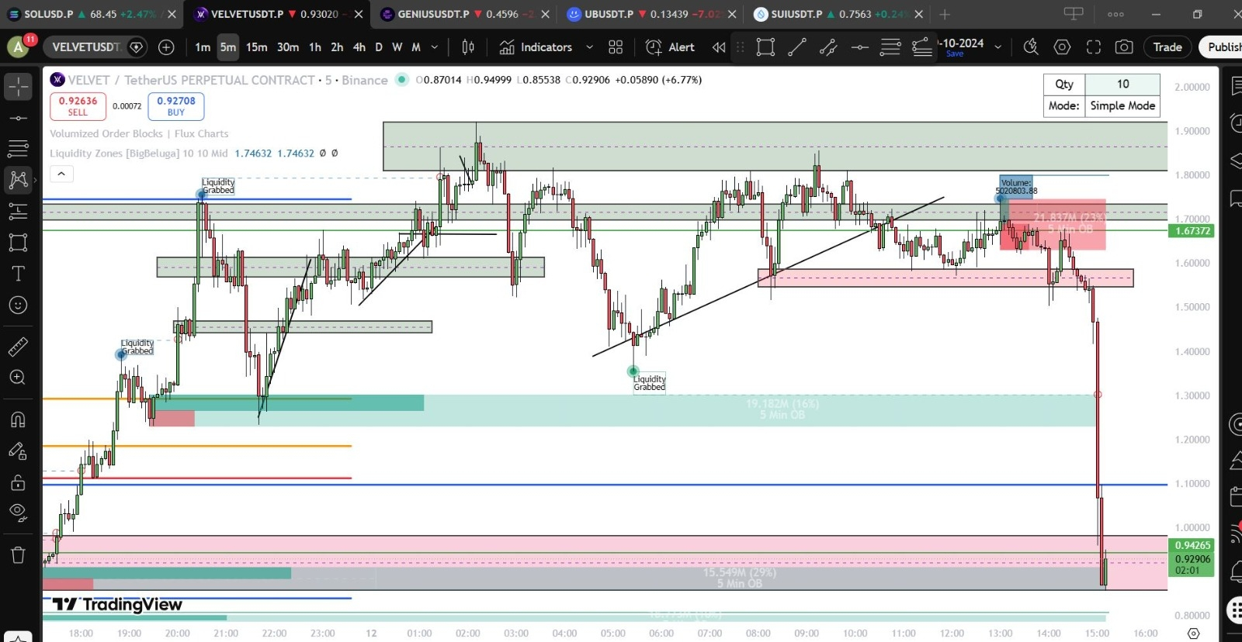Select the daily D timeframe
Image resolution: width=1242 pixels, height=642 pixels.
379,47
